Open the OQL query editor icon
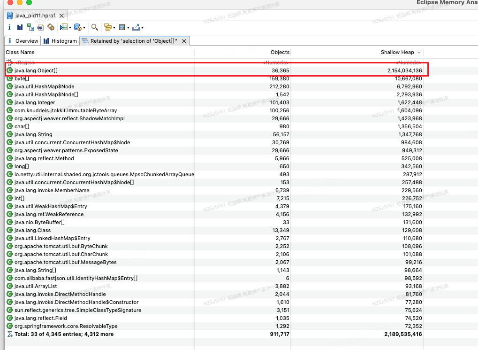 tap(40, 28)
